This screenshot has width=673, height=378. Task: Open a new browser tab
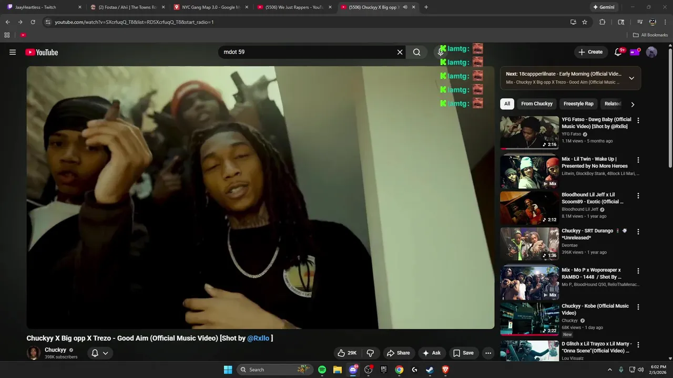point(426,7)
